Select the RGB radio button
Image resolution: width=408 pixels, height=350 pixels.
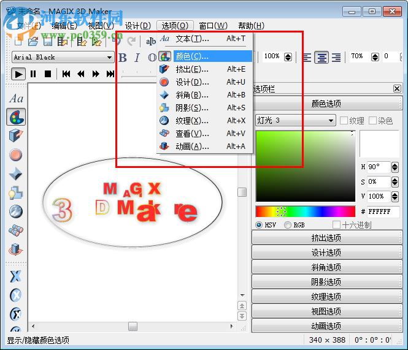[x=288, y=225]
